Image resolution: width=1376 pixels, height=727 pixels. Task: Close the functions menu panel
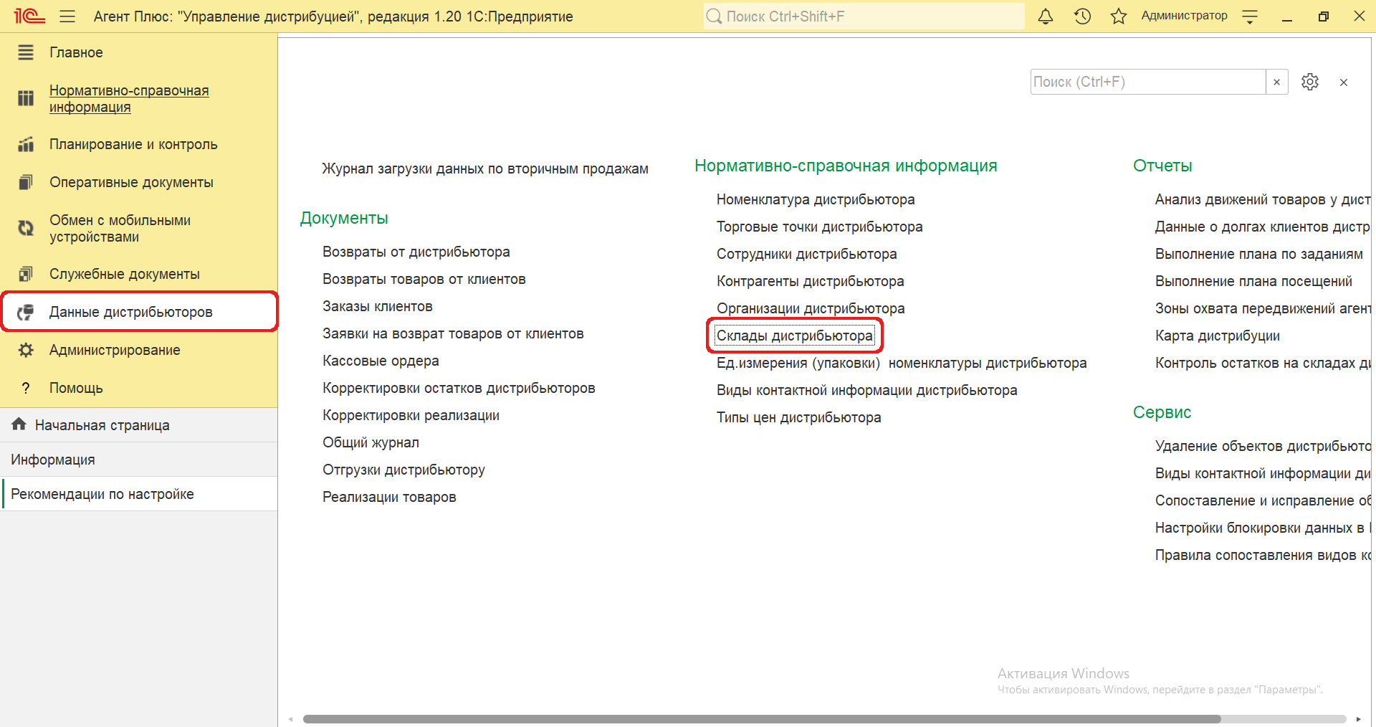coord(1344,82)
